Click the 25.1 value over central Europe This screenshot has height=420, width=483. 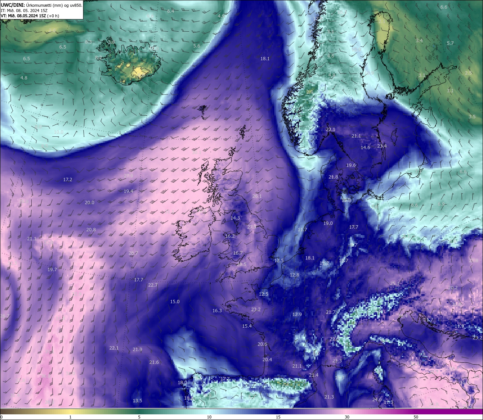point(395,284)
